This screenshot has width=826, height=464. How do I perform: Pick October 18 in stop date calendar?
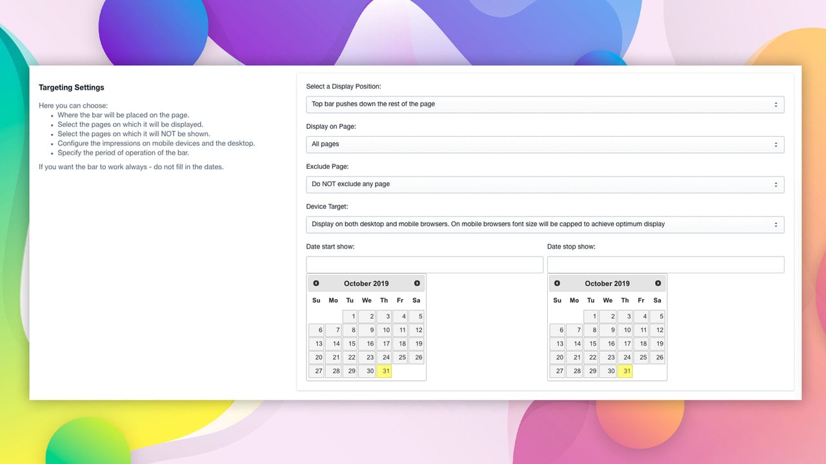(x=641, y=343)
